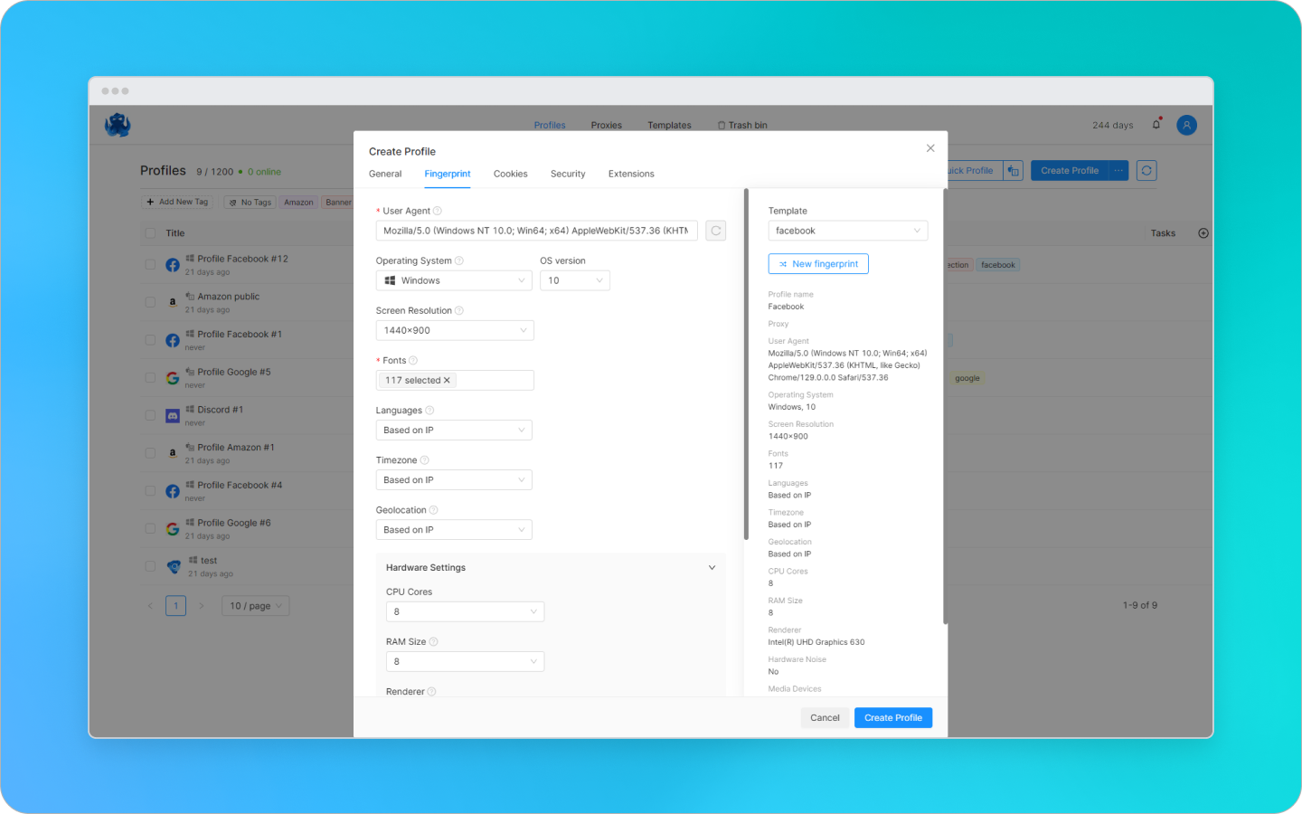Click the refresh icon near Create Profile
The width and height of the screenshot is (1302, 814).
pos(1146,170)
